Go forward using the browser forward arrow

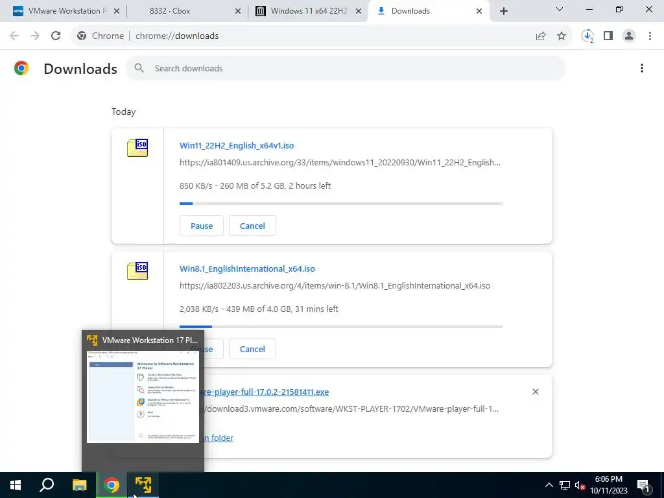pyautogui.click(x=35, y=36)
